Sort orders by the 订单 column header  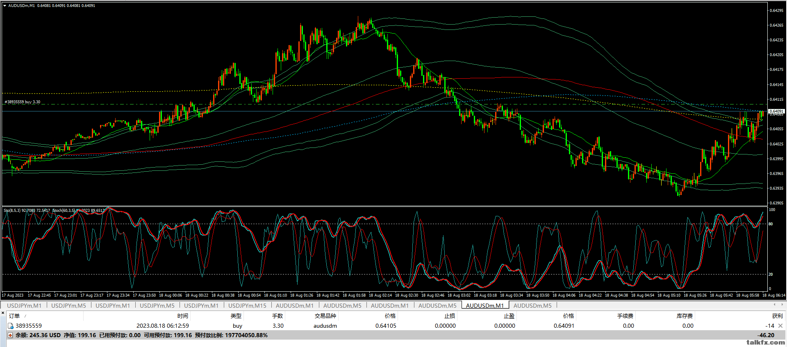14,316
